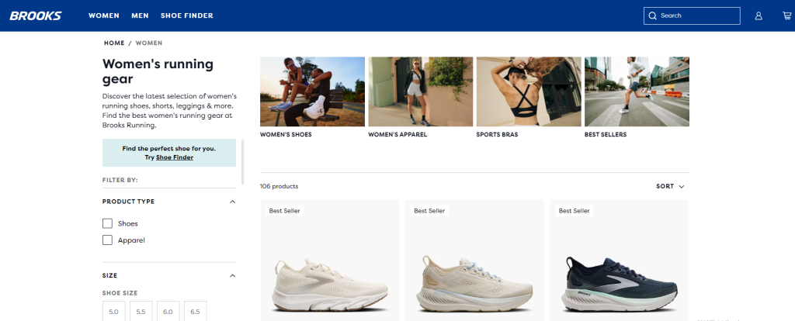Open the Men menu

(140, 16)
